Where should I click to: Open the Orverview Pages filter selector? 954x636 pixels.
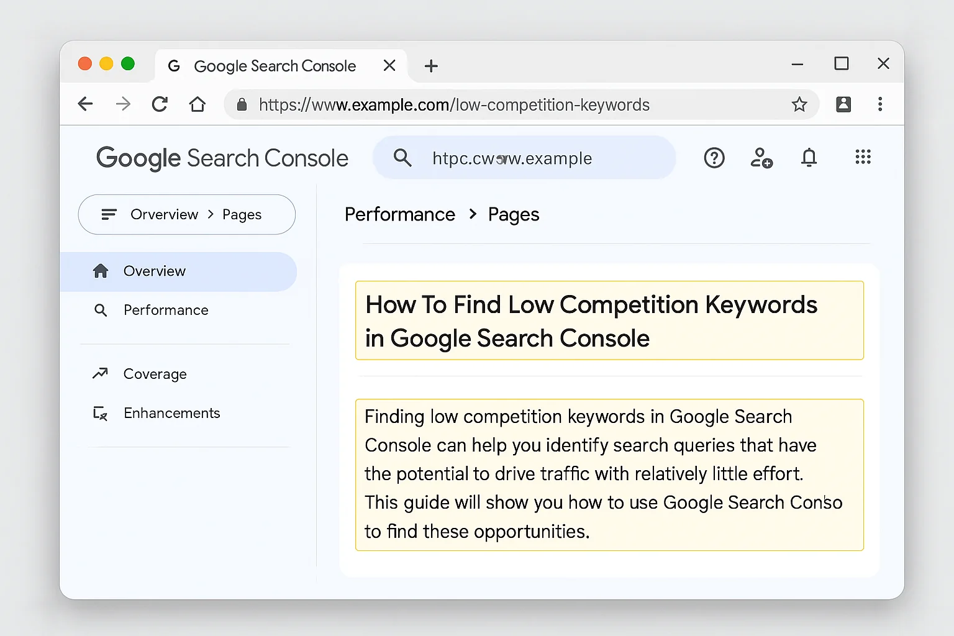[x=186, y=214]
